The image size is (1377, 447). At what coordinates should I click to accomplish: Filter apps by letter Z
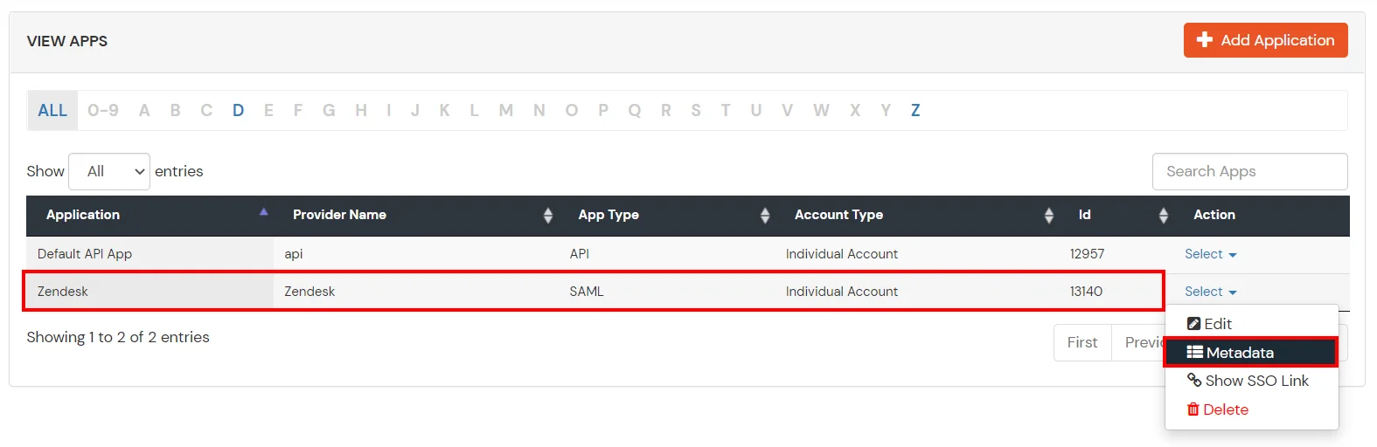point(915,110)
